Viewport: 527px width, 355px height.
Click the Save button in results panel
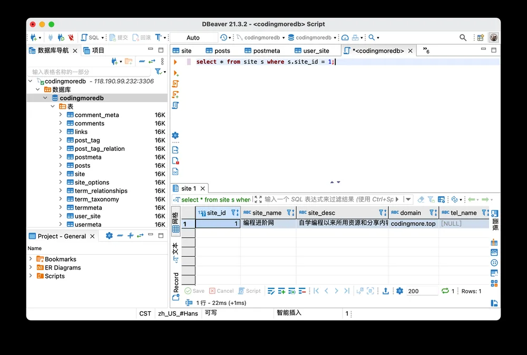[194, 291]
